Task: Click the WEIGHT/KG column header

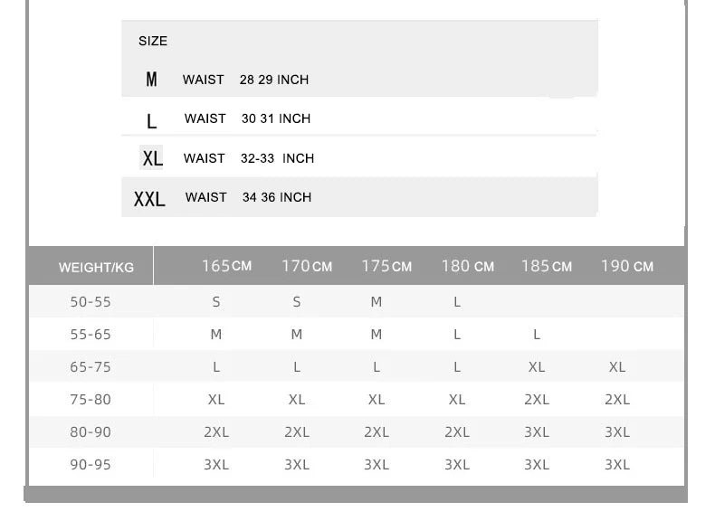Action: pos(96,267)
